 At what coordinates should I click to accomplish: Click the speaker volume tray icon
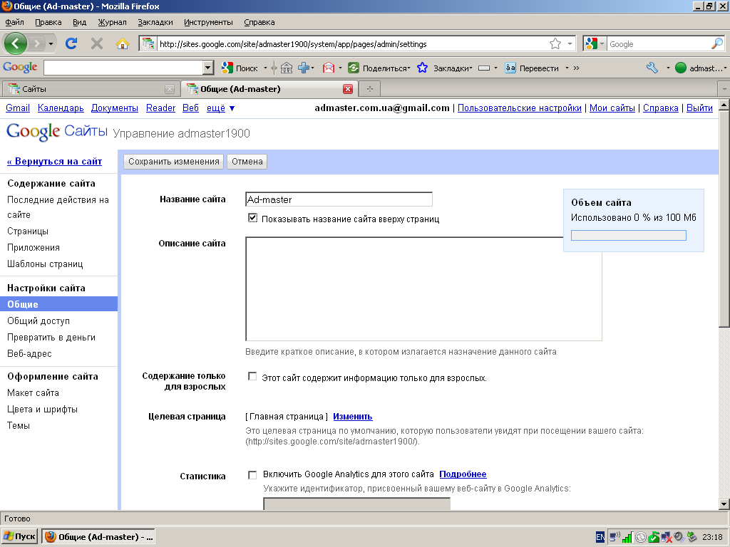pyautogui.click(x=679, y=537)
